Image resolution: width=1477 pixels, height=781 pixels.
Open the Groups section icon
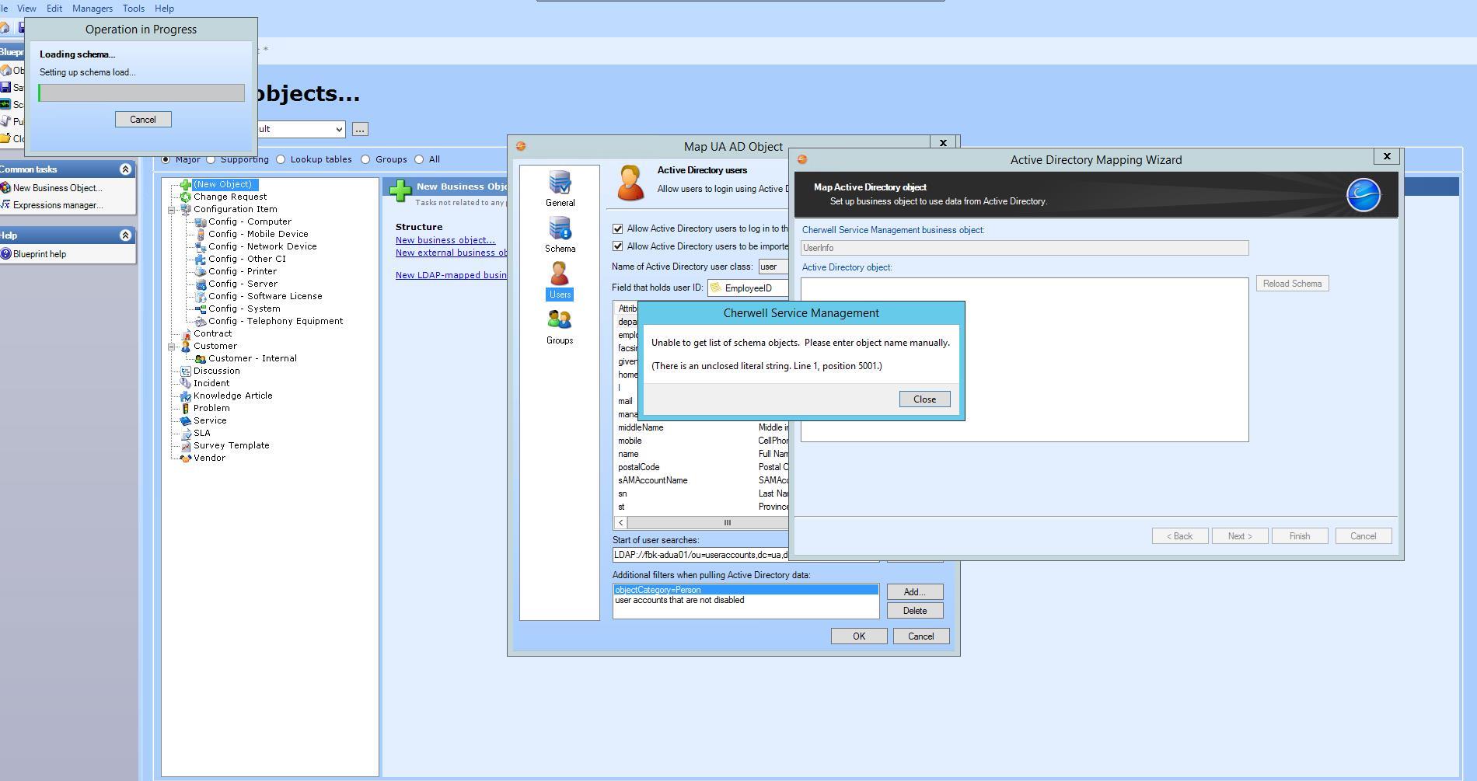[560, 321]
